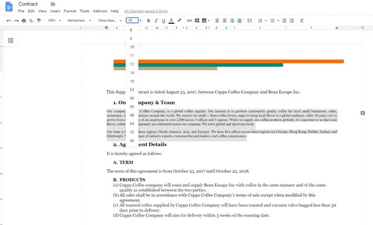Click the font size input field

click(x=132, y=21)
